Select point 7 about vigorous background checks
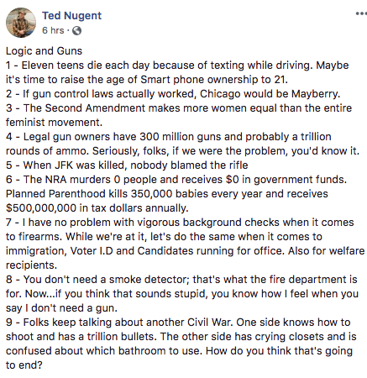 pyautogui.click(x=180, y=223)
